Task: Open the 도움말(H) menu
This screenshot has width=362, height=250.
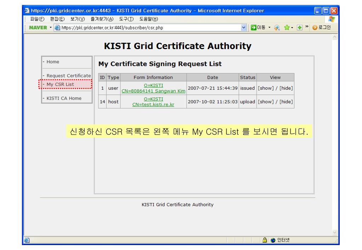Action: tap(149, 19)
